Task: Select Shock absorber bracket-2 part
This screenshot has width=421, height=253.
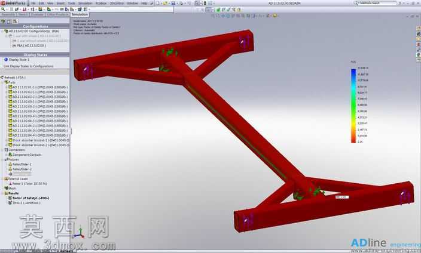Action: [x=39, y=145]
